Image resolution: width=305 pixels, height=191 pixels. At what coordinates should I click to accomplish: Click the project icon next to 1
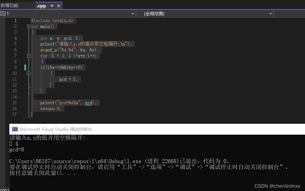point(3,13)
